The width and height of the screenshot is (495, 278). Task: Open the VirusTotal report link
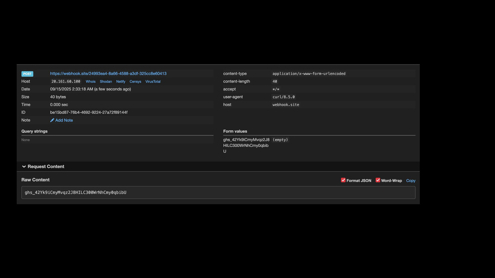click(153, 82)
